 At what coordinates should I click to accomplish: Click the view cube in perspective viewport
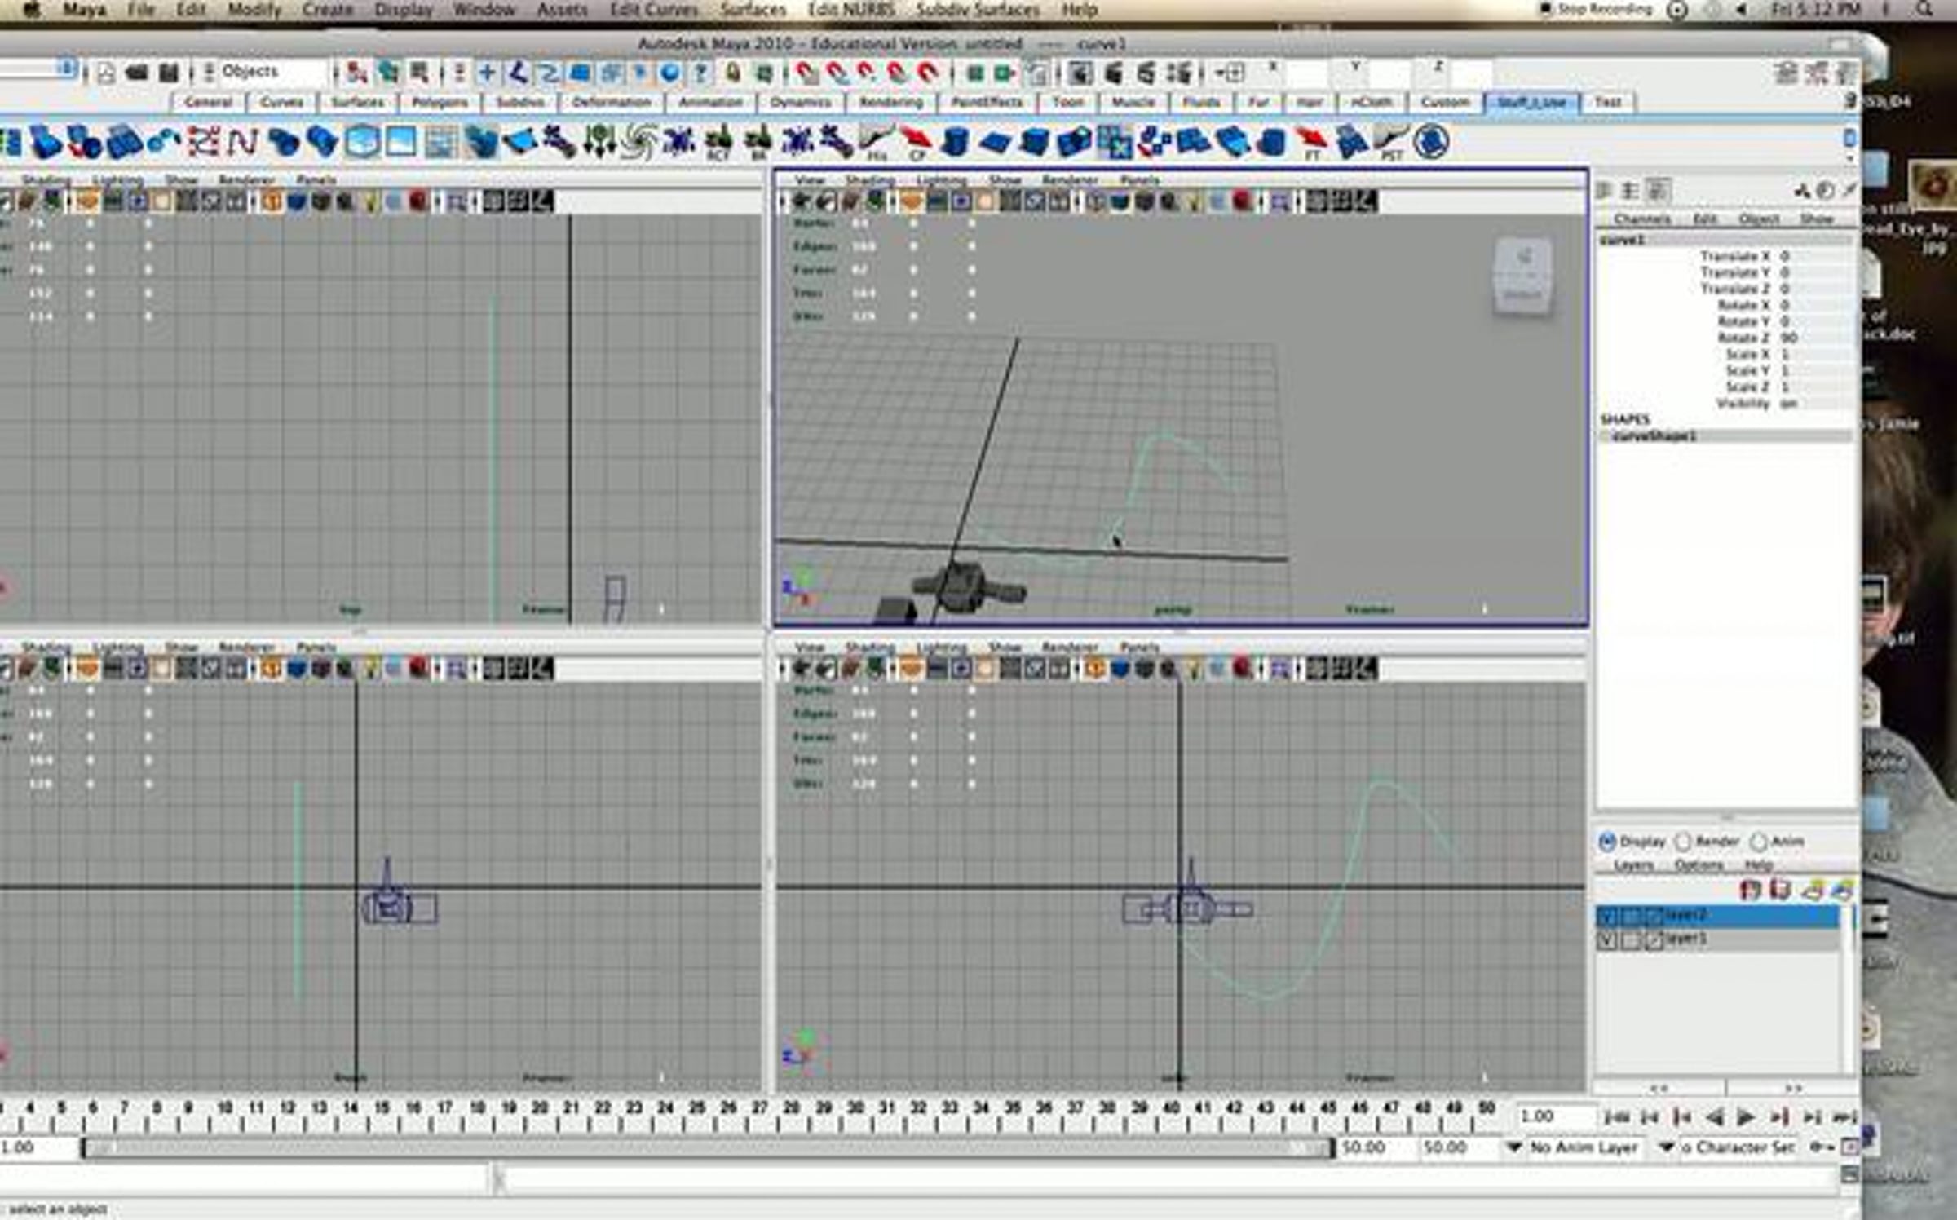coord(1522,276)
